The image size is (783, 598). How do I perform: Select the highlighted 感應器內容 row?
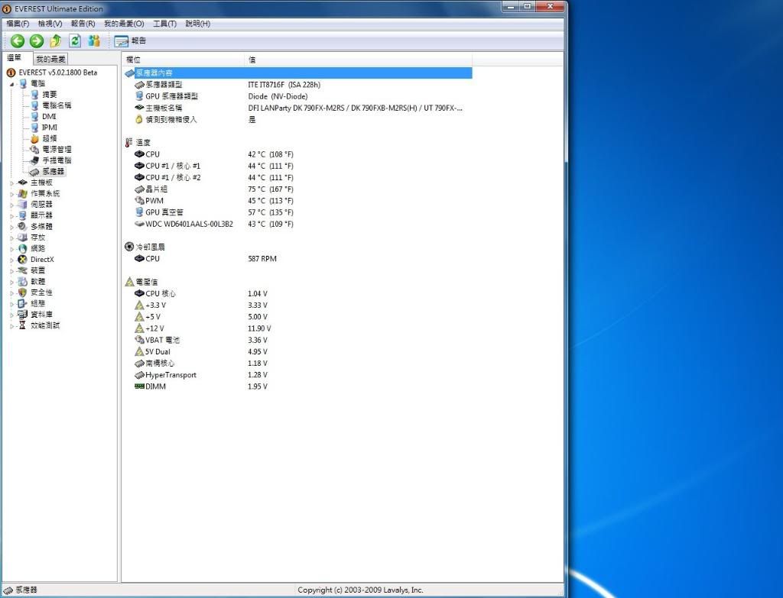(298, 73)
